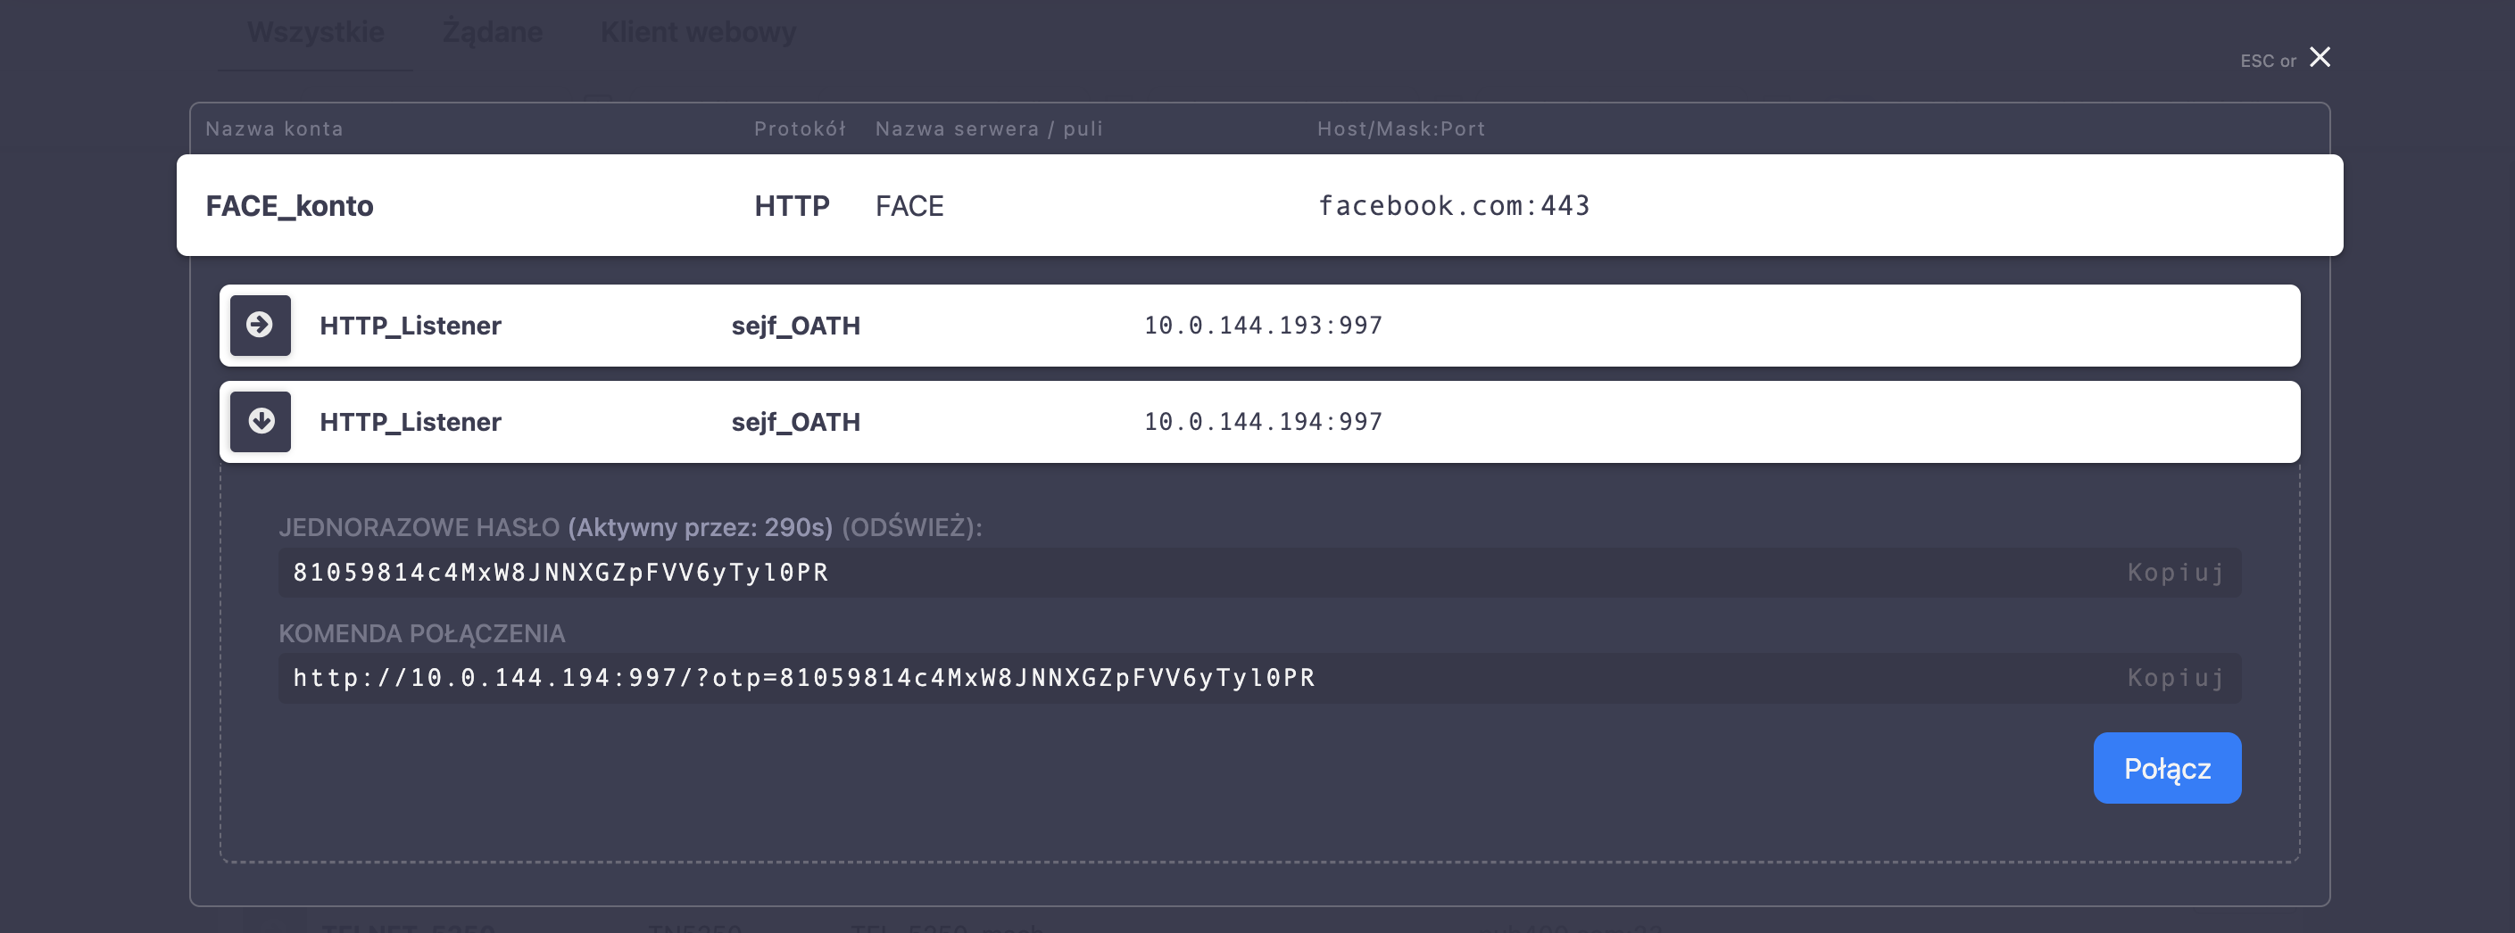Collapse the HTTP_Listener row with down arrow
This screenshot has width=2515, height=933.
click(x=260, y=422)
